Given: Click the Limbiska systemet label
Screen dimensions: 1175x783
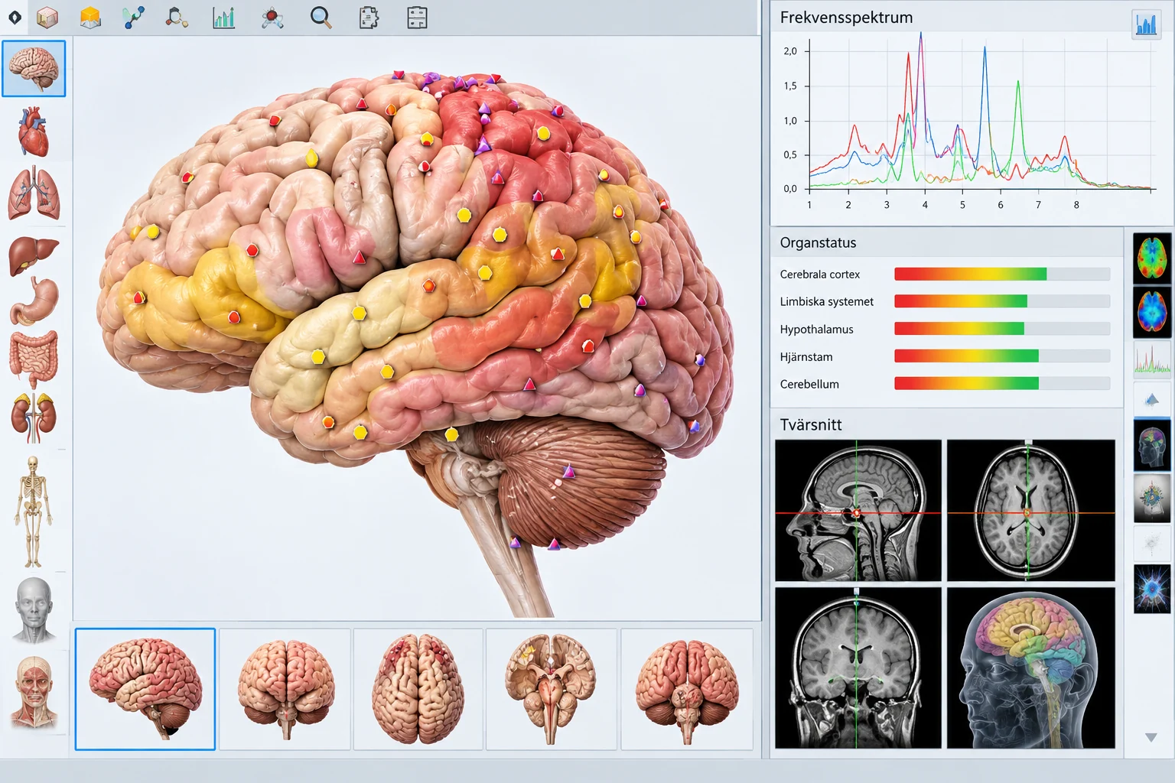Looking at the screenshot, I should (826, 302).
